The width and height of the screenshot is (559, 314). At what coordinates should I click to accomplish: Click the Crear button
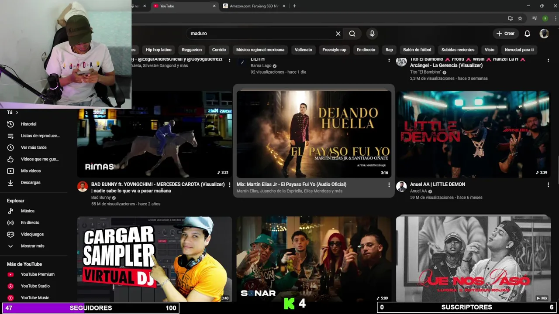coord(505,34)
